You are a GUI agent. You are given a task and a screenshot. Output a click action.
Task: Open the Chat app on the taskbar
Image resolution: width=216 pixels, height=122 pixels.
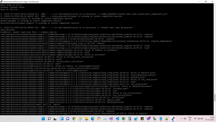(68, 119)
